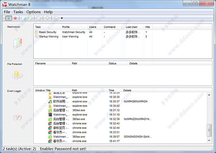The width and height of the screenshot is (216, 153).
Task: Click the Restrictions colored cubes panel icon
Action: [18, 43]
